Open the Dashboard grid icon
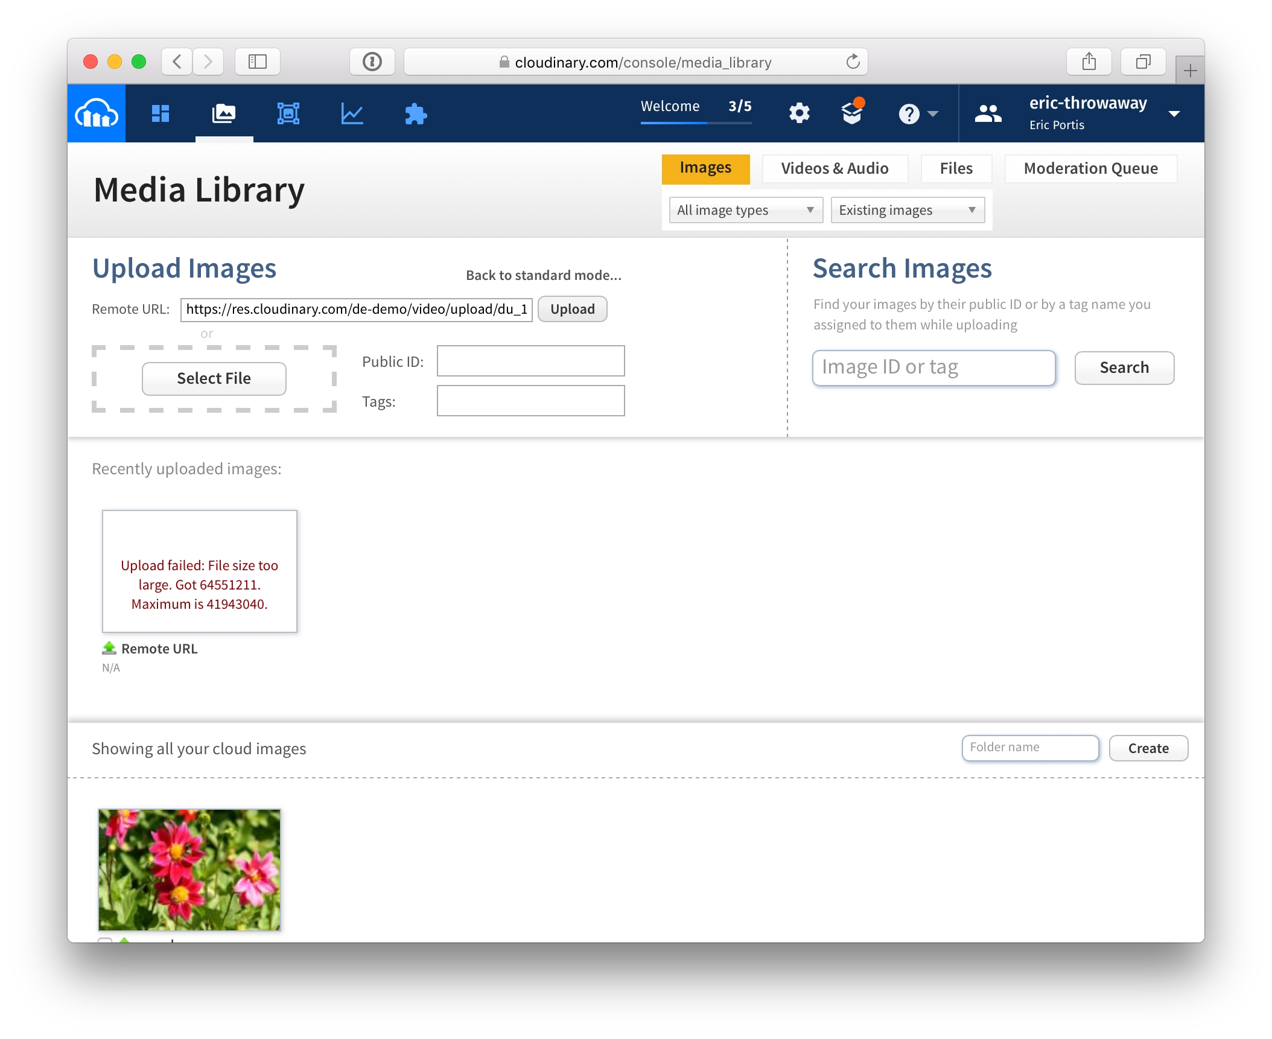The image size is (1272, 1039). tap(161, 113)
